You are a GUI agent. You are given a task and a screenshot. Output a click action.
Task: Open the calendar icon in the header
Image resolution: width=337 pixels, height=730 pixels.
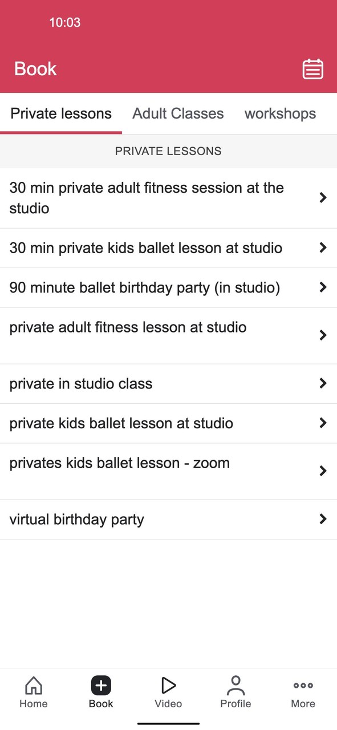tap(312, 68)
